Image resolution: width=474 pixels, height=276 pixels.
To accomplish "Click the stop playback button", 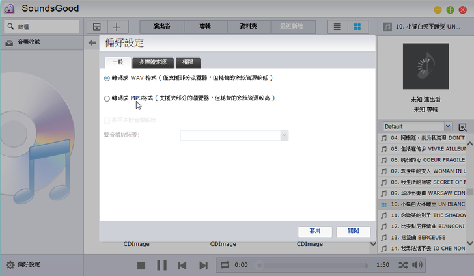I will 141,266.
